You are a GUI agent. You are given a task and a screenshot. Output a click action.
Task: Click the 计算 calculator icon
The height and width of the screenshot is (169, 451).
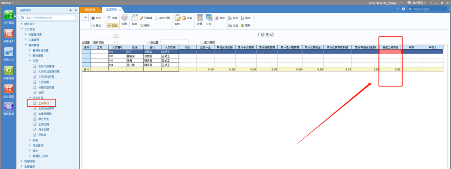click(200, 18)
